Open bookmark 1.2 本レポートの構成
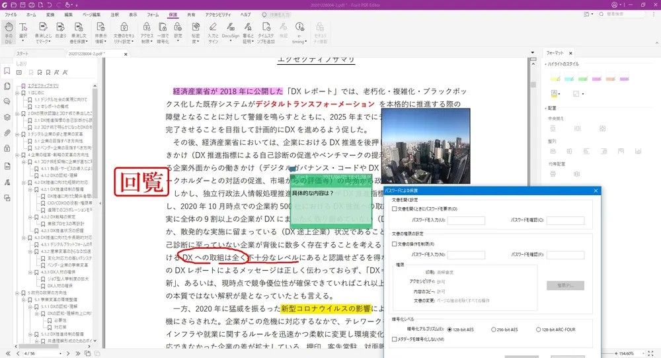Viewport: 661px width, 358px height. pos(52,107)
